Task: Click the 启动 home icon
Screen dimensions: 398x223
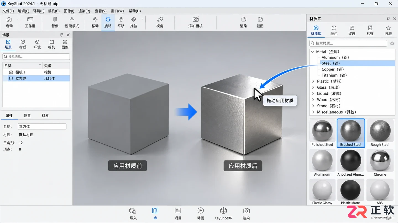Action: pyautogui.click(x=9, y=19)
